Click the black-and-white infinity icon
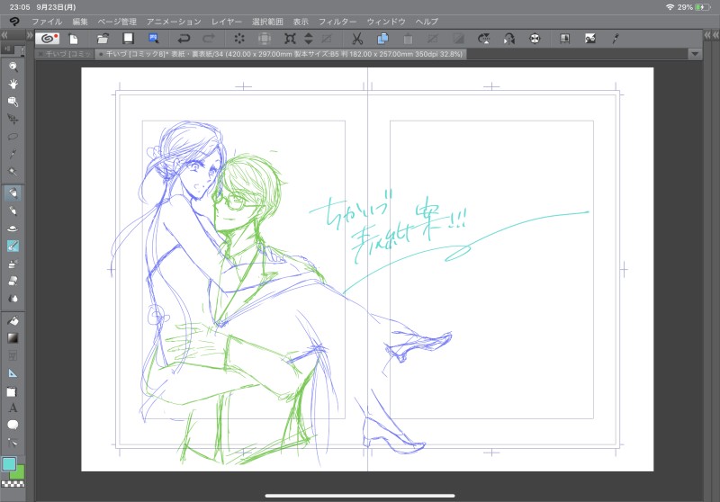The image size is (720, 502). point(590,39)
